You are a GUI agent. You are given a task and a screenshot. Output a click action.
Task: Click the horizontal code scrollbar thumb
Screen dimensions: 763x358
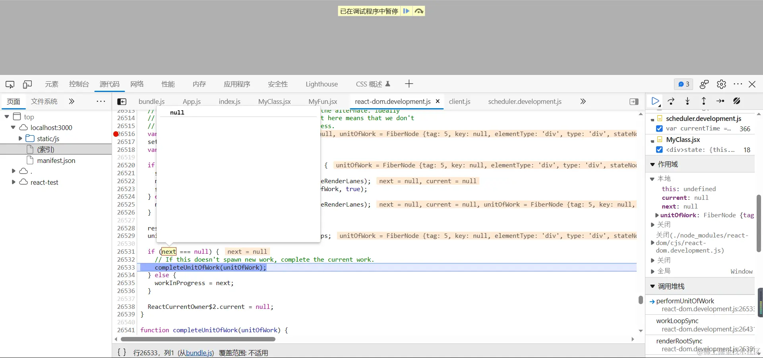(x=198, y=339)
